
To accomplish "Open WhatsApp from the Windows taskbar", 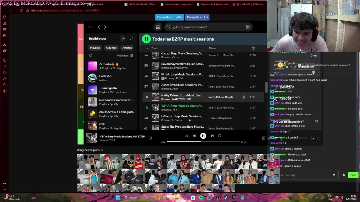I will pyautogui.click(x=209, y=198).
